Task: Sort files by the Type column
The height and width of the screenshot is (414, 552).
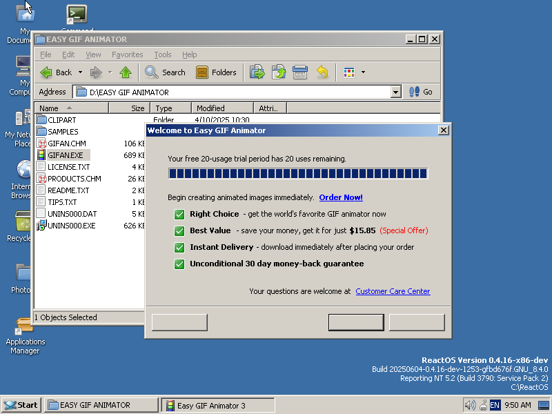Action: [x=170, y=108]
